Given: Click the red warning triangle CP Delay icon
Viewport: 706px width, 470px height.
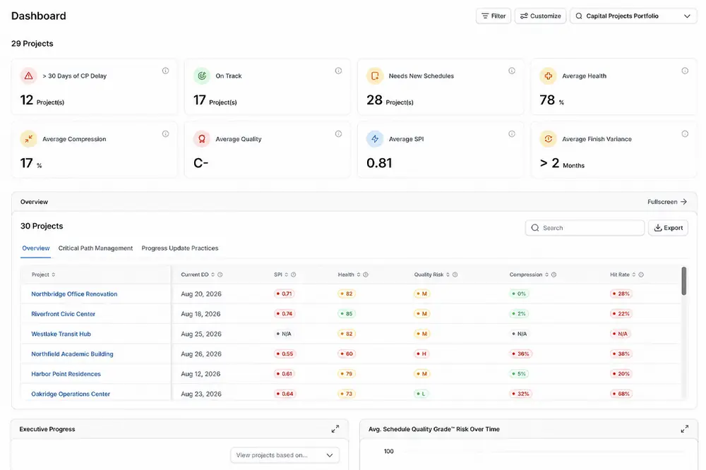Looking at the screenshot, I should [28, 76].
